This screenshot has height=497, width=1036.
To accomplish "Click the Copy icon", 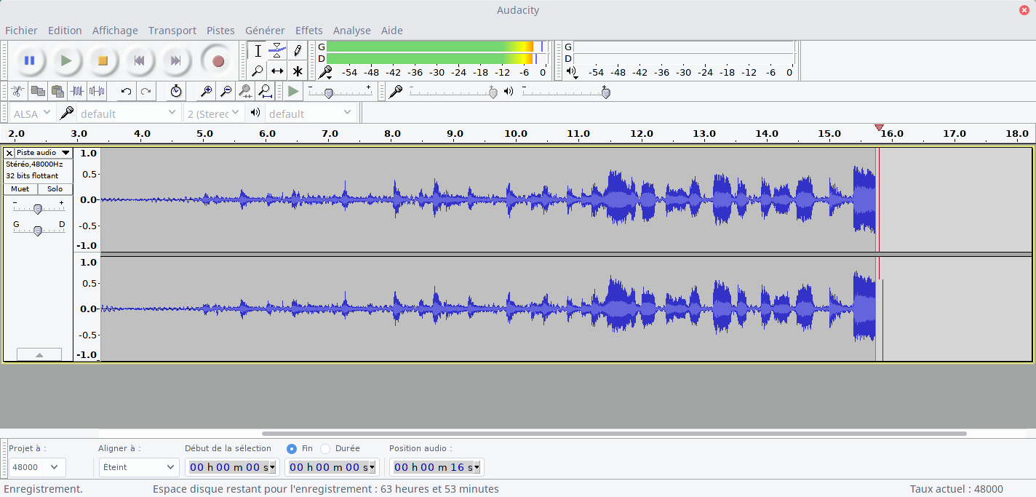I will point(38,91).
